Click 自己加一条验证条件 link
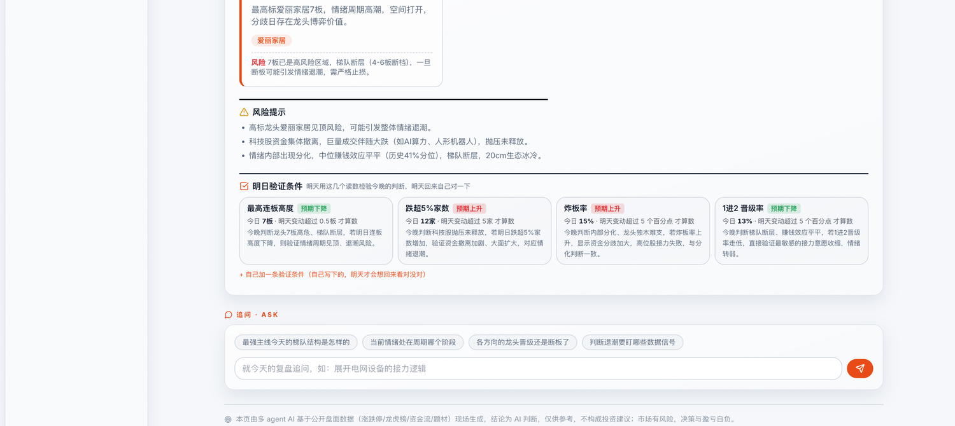The height and width of the screenshot is (426, 955). tap(333, 275)
